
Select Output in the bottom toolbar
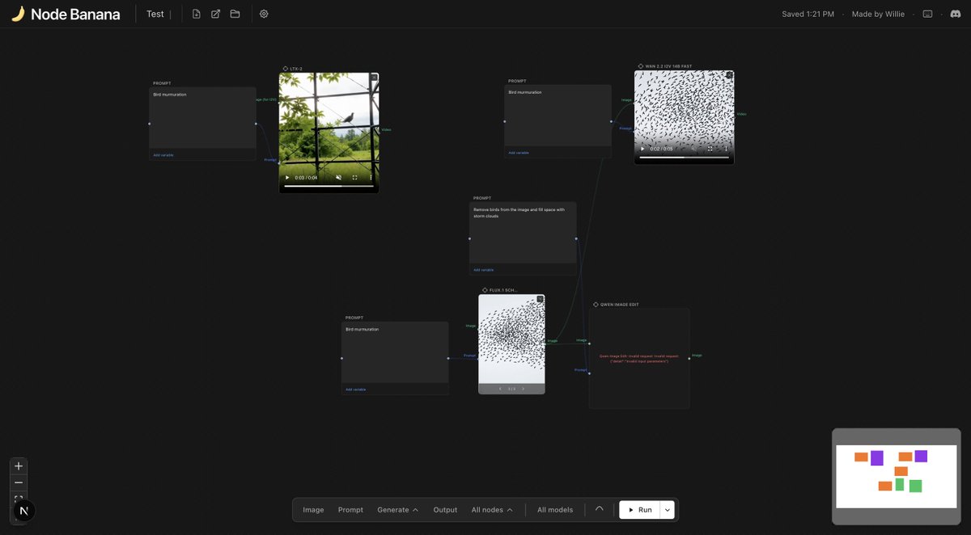point(445,510)
